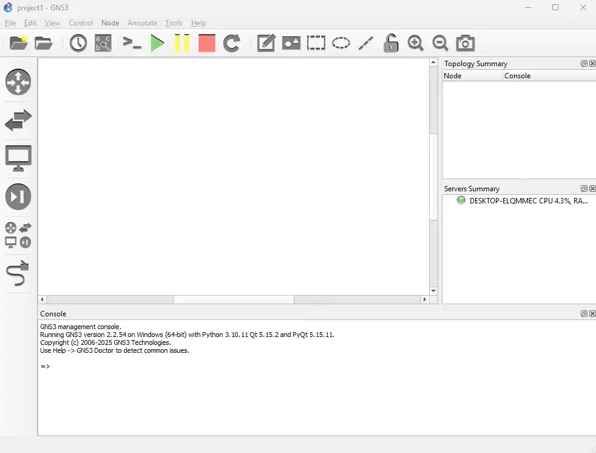The height and width of the screenshot is (453, 596).
Task: Toggle the lock/unlock all items padlock
Action: point(391,43)
